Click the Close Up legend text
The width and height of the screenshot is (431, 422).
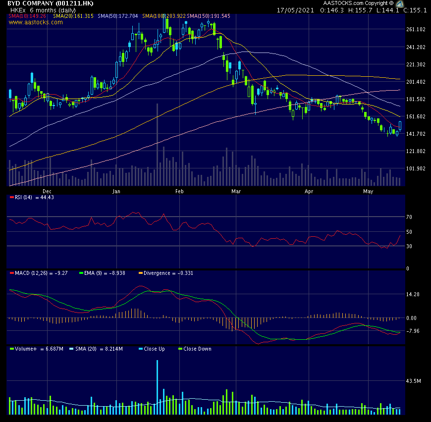[154, 349]
